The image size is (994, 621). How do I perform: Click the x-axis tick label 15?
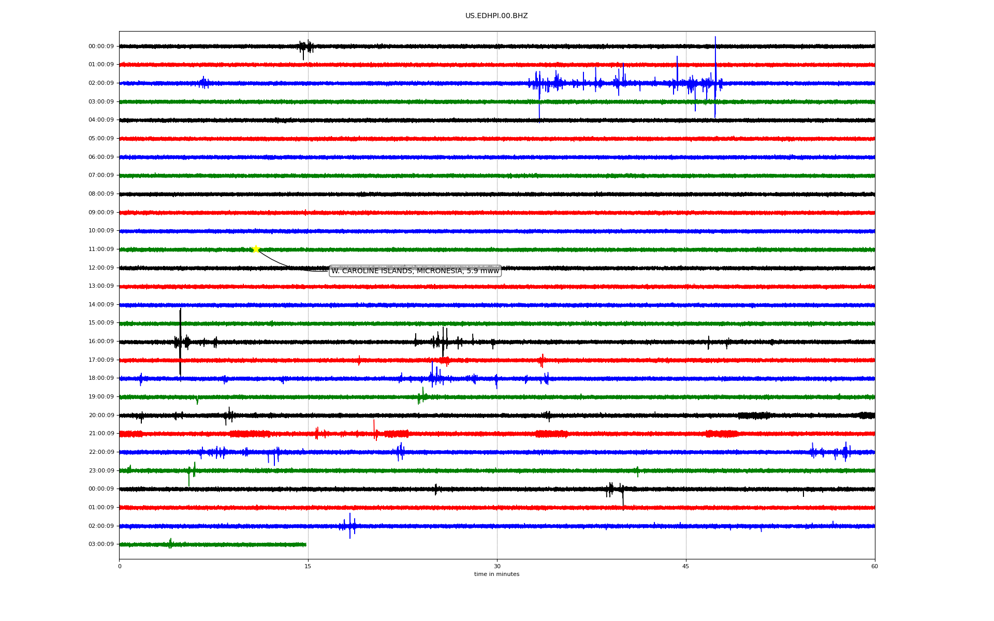308,566
